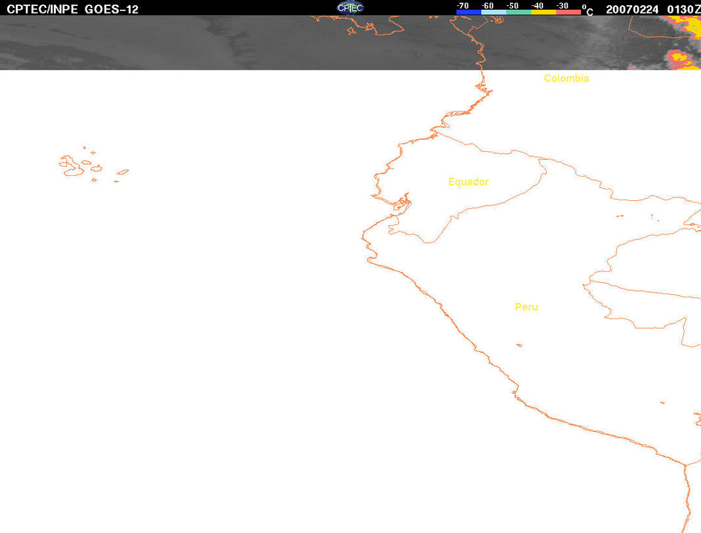This screenshot has width=701, height=533.
Task: Click the red -30 color scale segment
Action: (568, 12)
